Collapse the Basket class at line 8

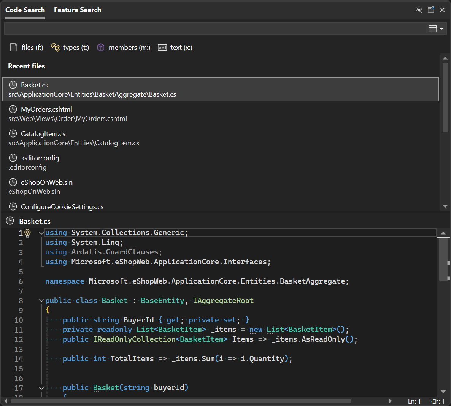tap(41, 300)
